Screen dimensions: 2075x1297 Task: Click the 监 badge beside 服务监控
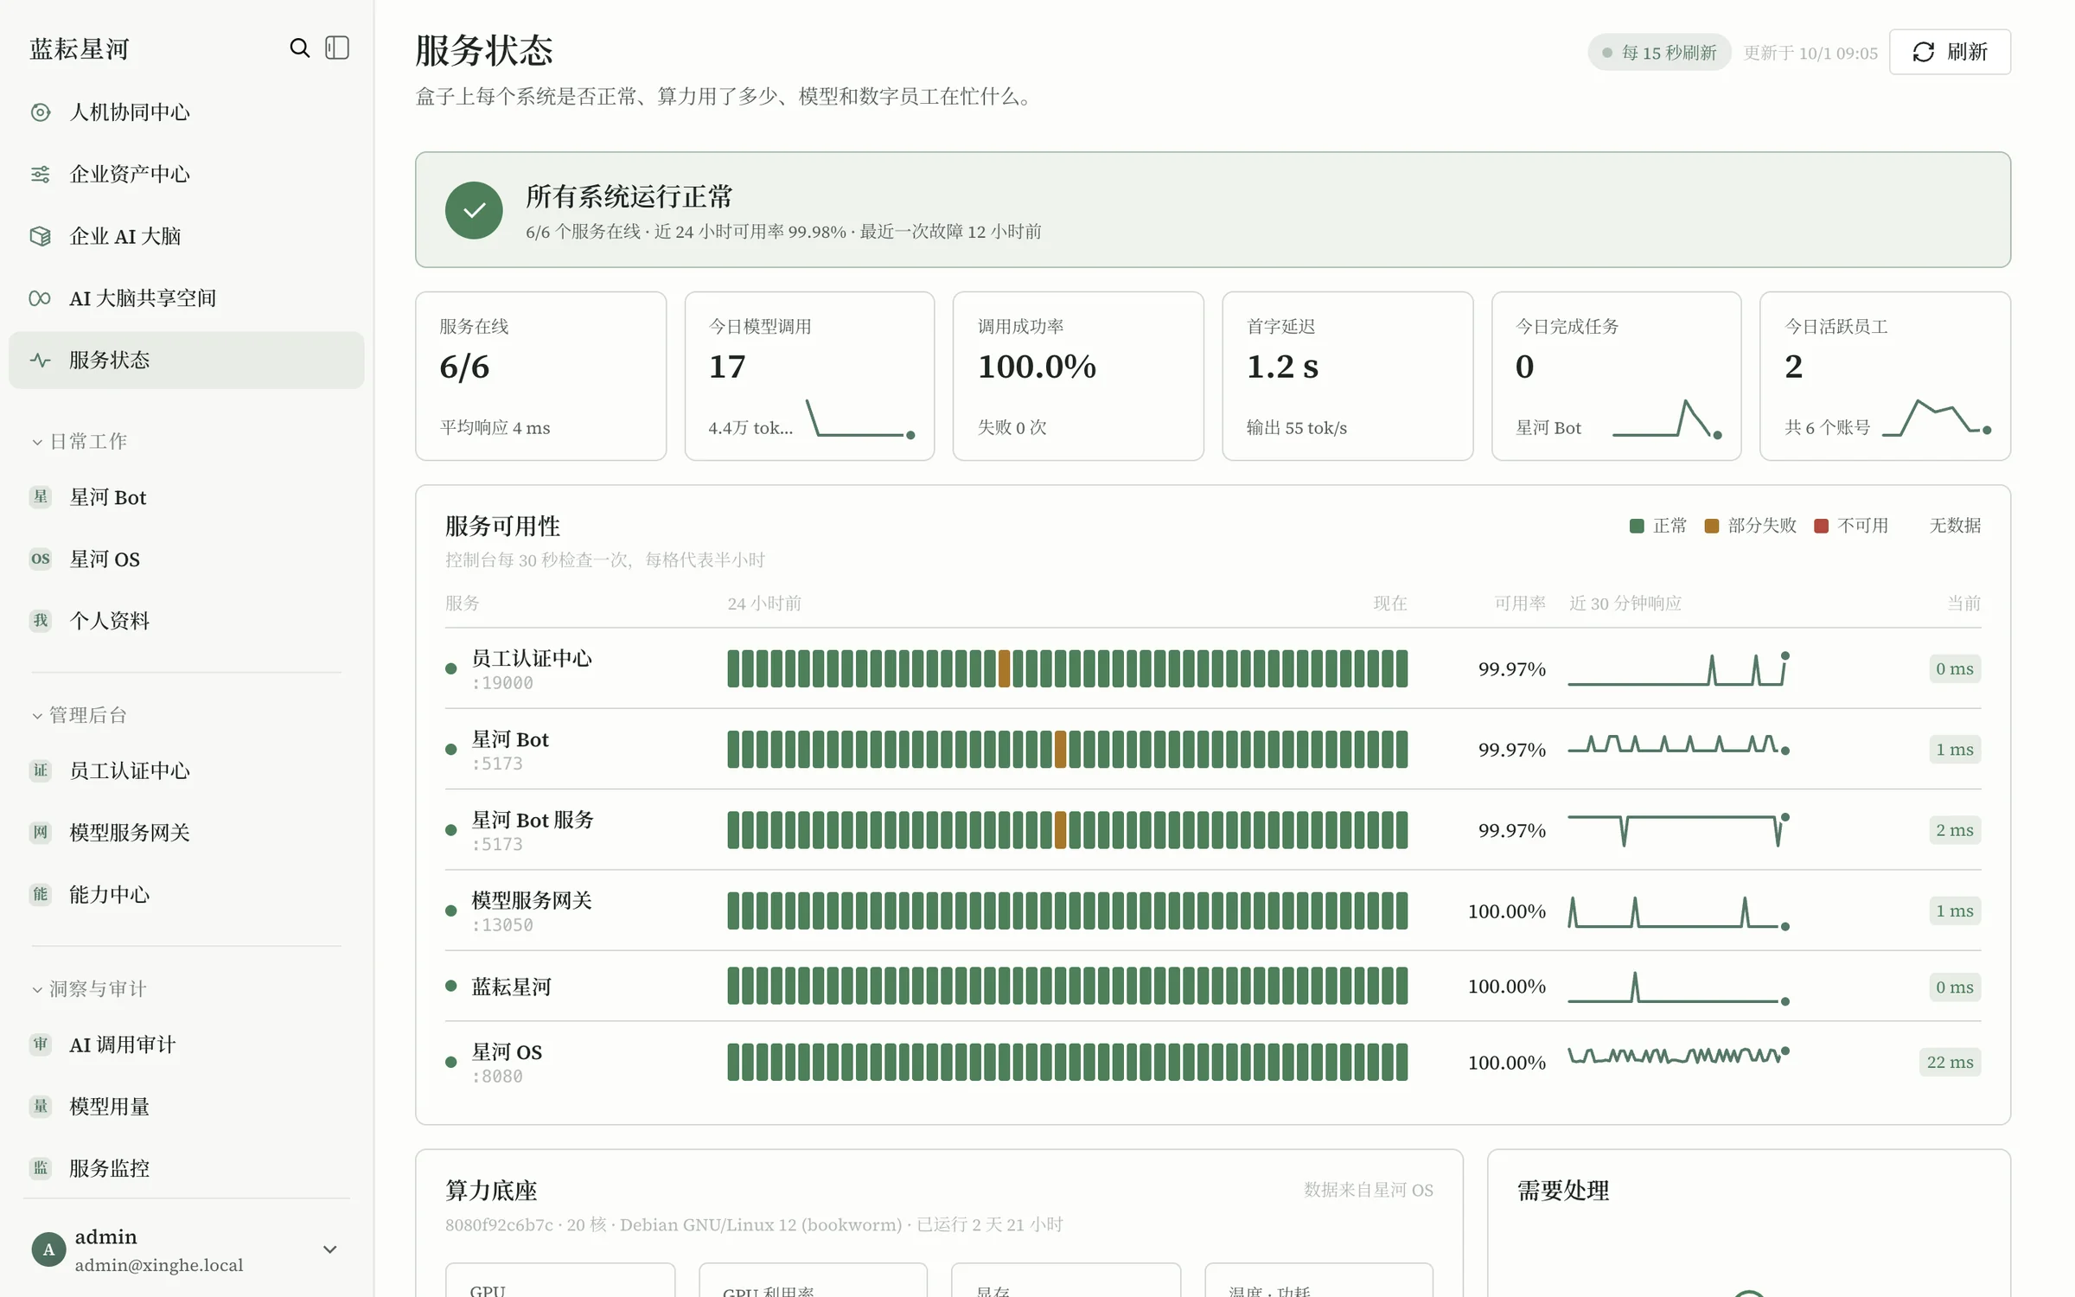point(41,1169)
